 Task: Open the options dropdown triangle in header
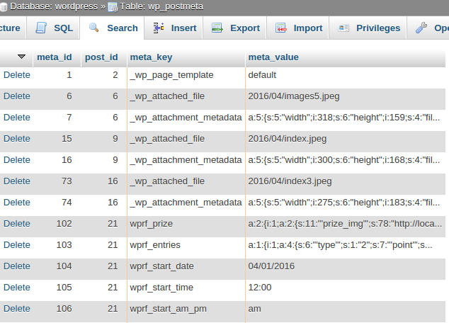pos(21,57)
